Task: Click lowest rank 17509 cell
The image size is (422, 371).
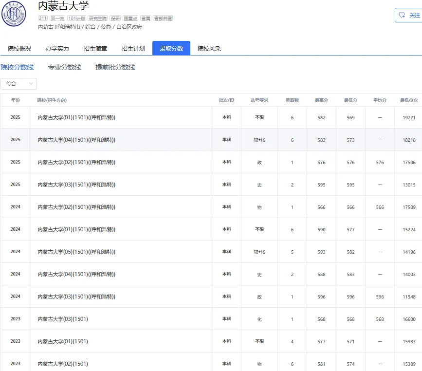Action: point(409,207)
